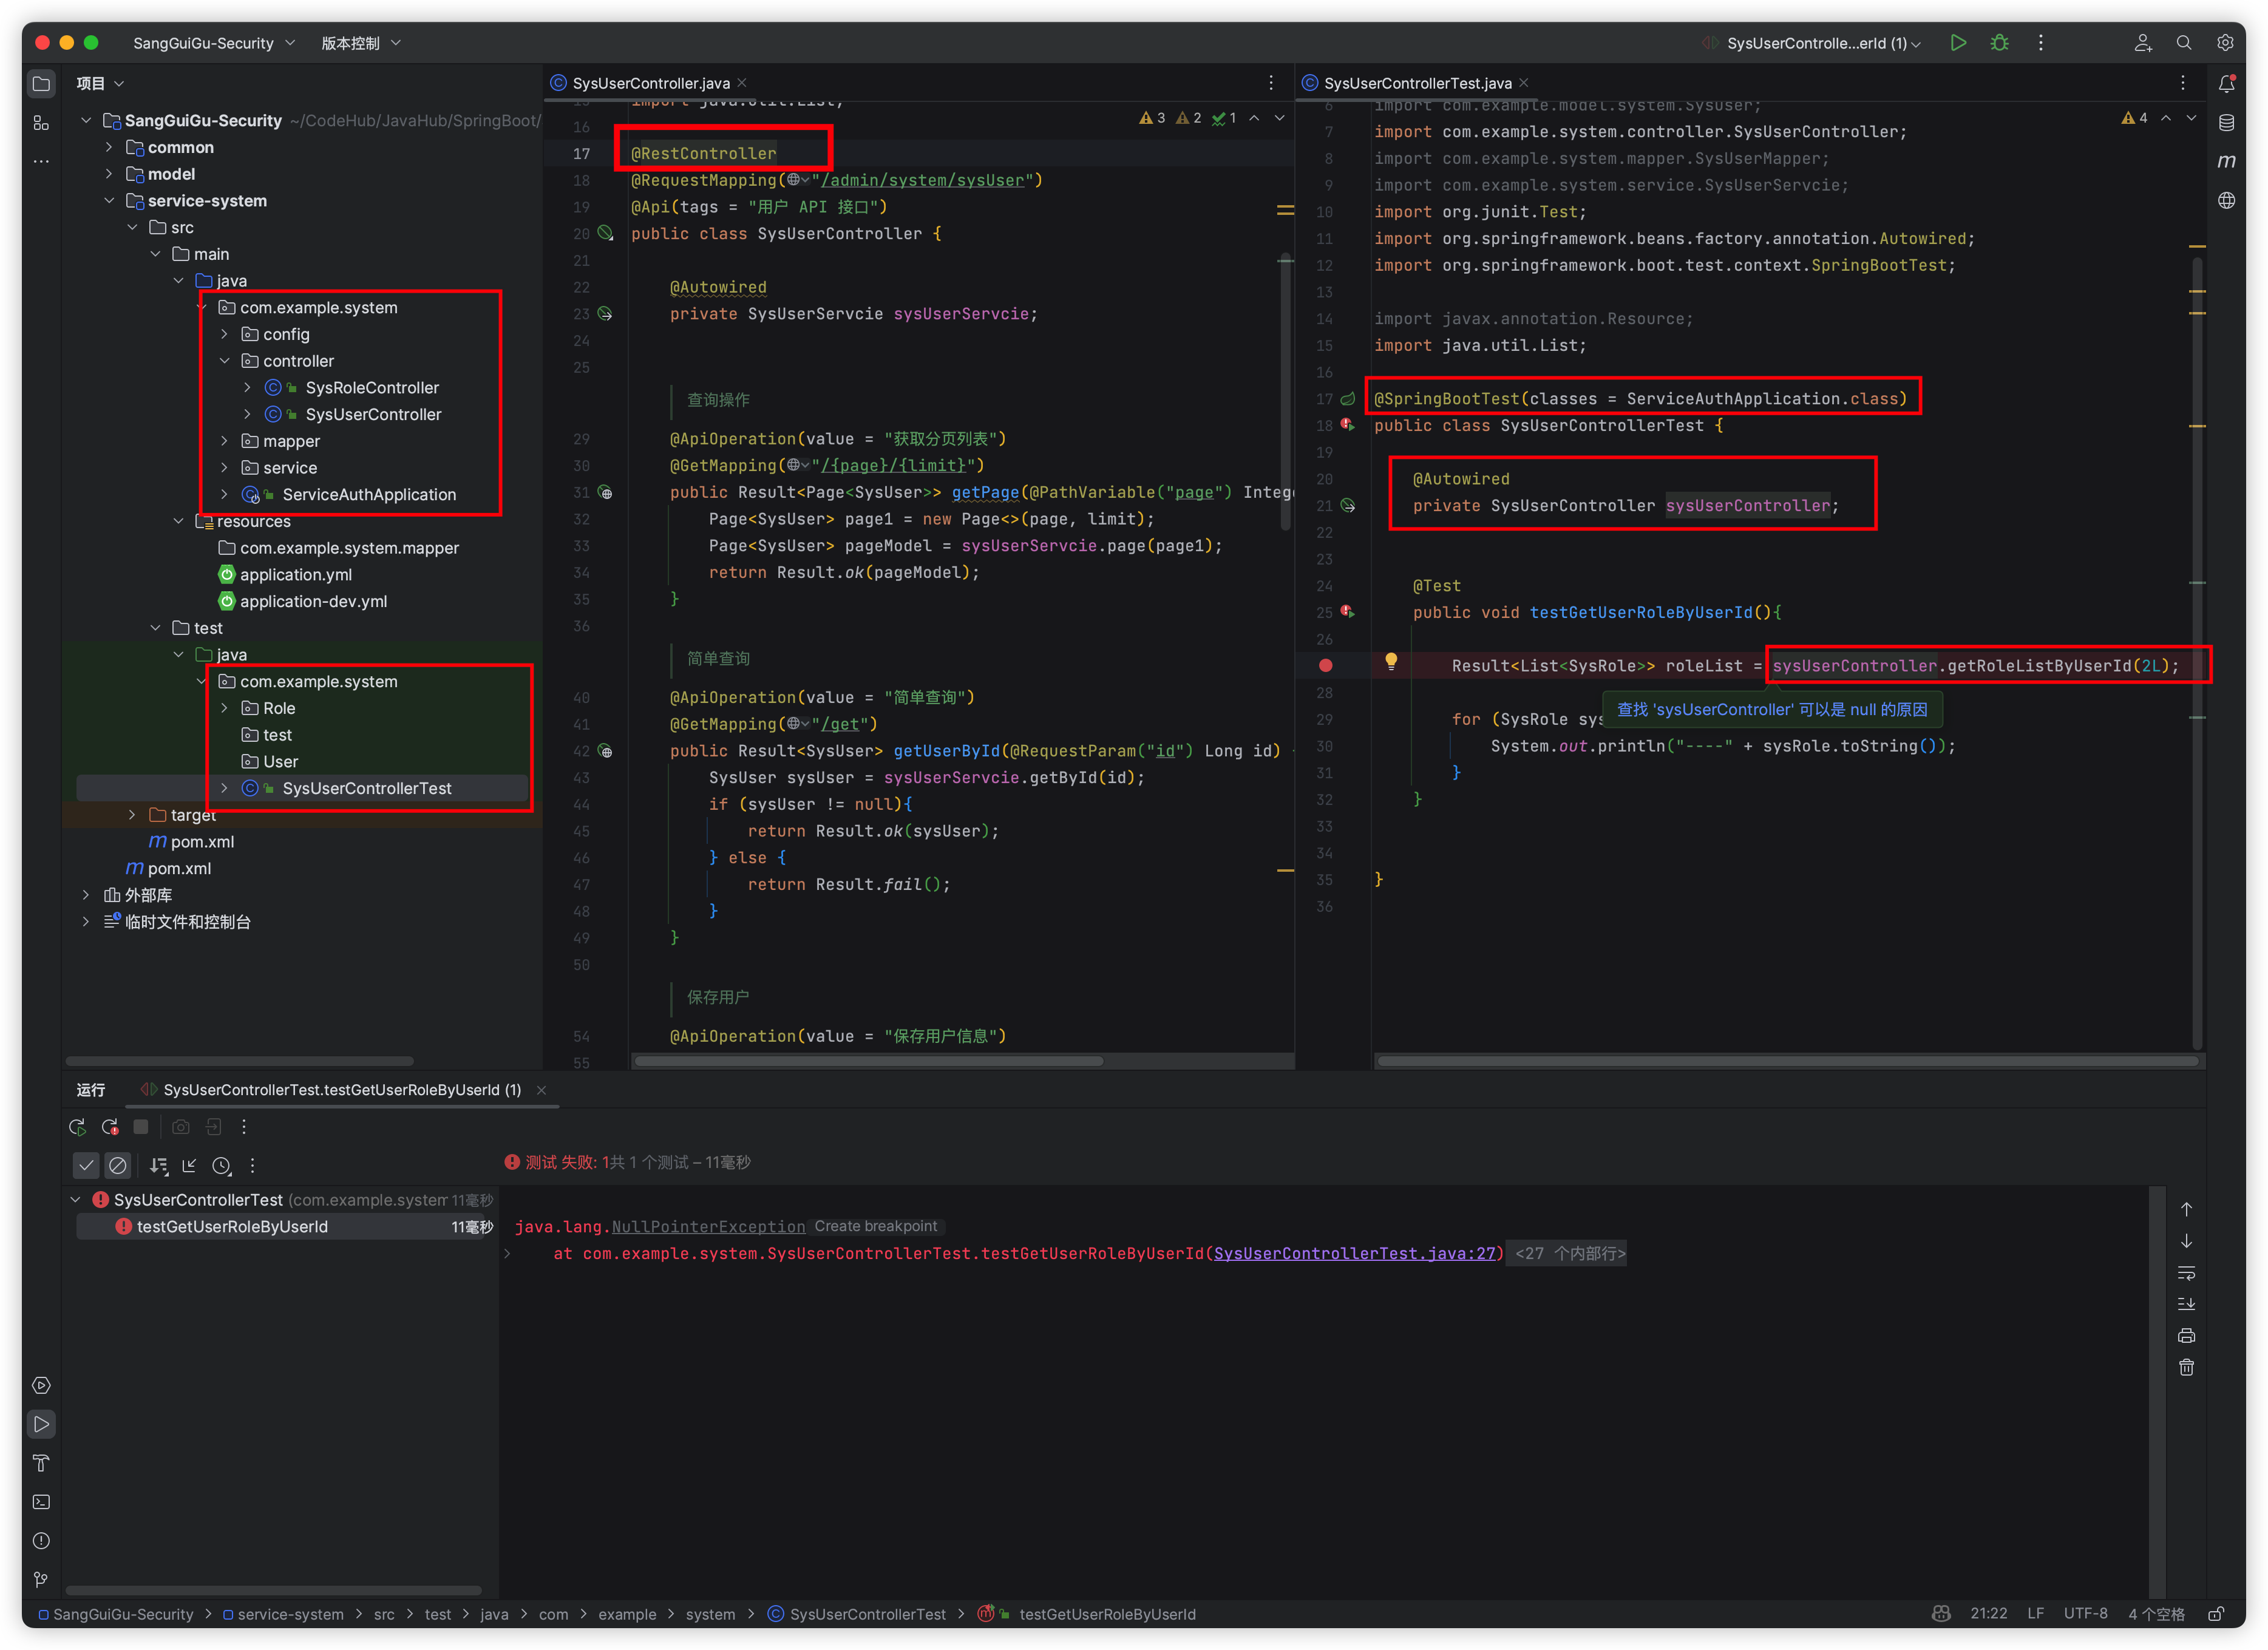Click the LF line separator in status bar
Image resolution: width=2268 pixels, height=1650 pixels.
2035,1614
